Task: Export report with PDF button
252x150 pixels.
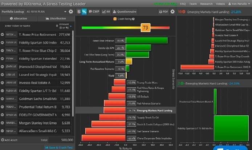Action: 163,12
